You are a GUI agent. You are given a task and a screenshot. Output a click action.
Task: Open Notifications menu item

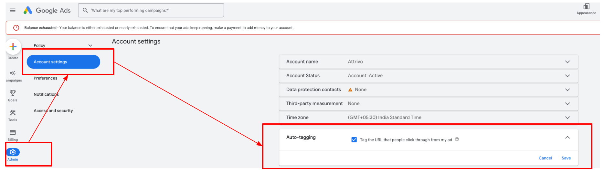pyautogui.click(x=46, y=94)
